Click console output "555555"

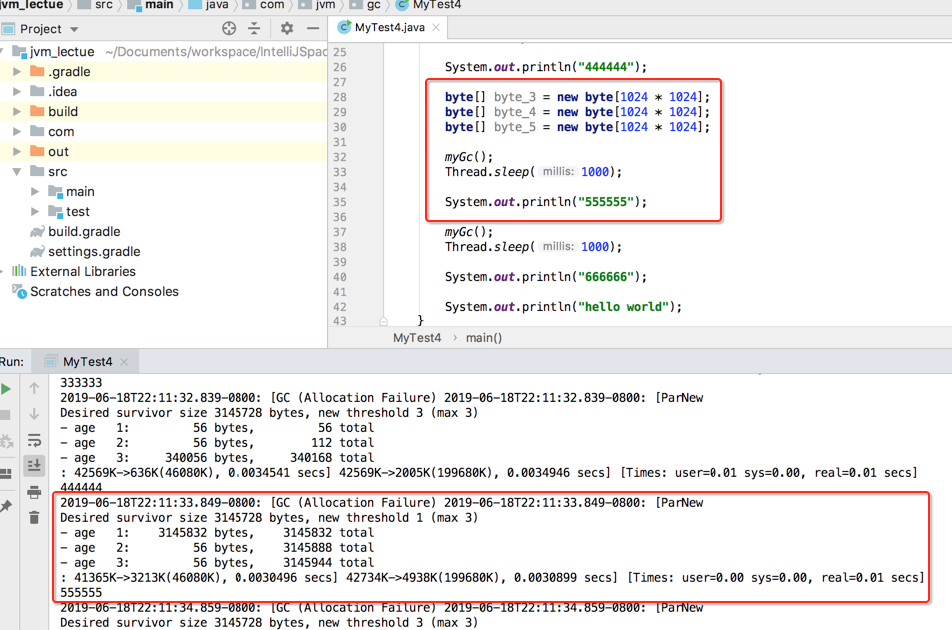[81, 593]
